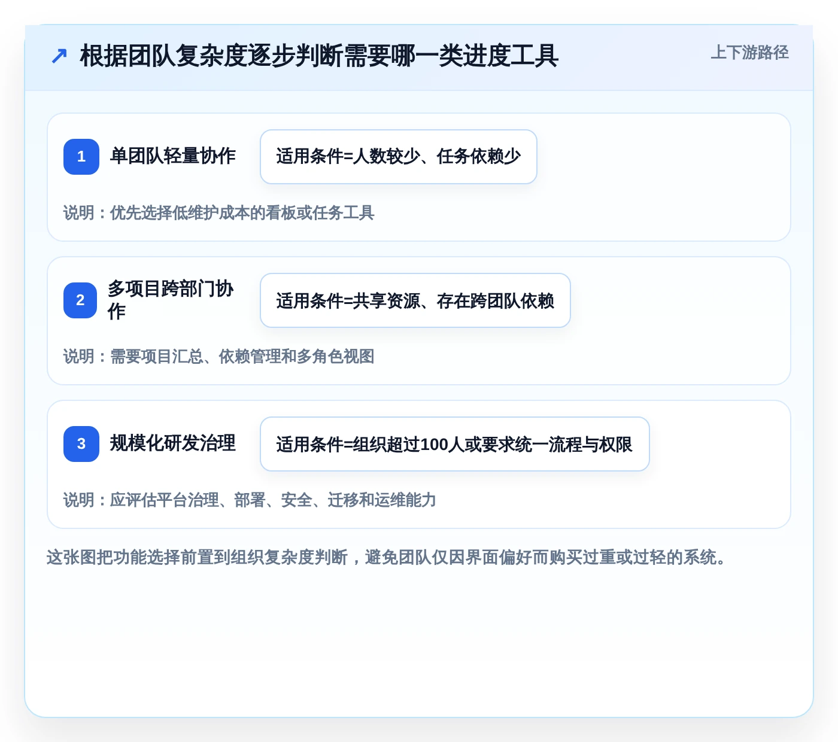Click the arrow icon beside the title
Viewport: 838px width, 742px height.
click(59, 56)
